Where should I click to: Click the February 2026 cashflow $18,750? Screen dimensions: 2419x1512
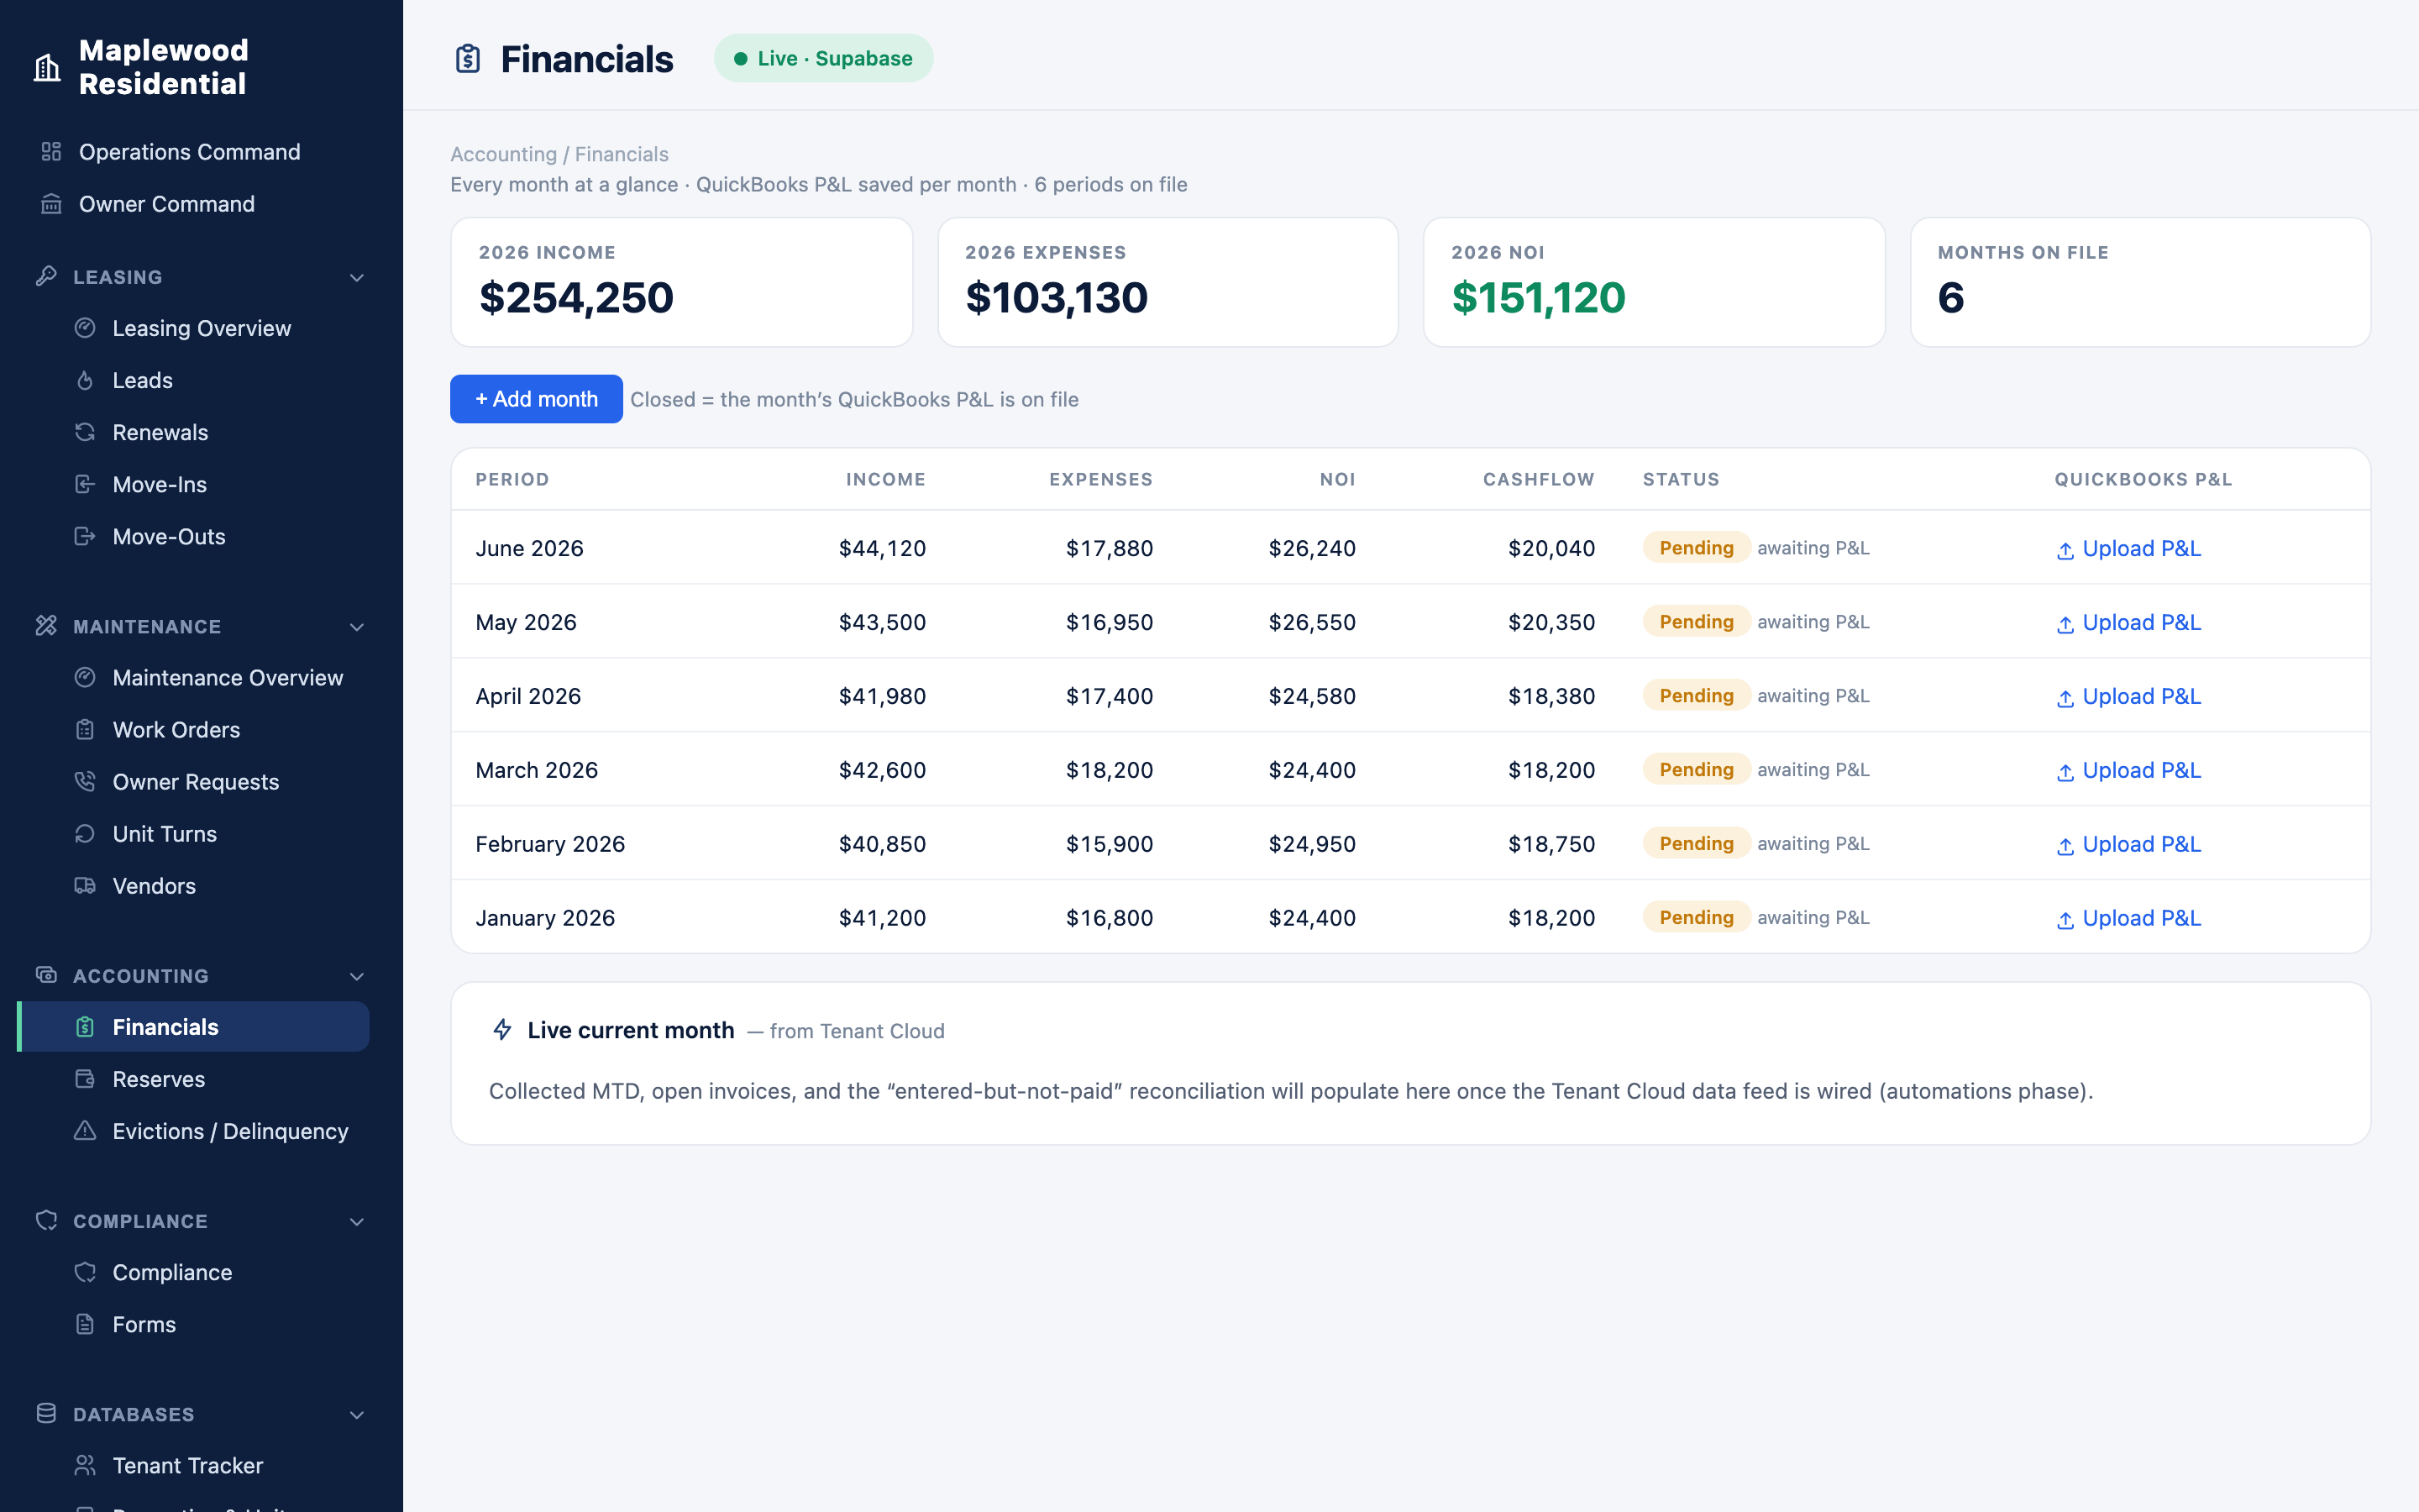[1551, 844]
